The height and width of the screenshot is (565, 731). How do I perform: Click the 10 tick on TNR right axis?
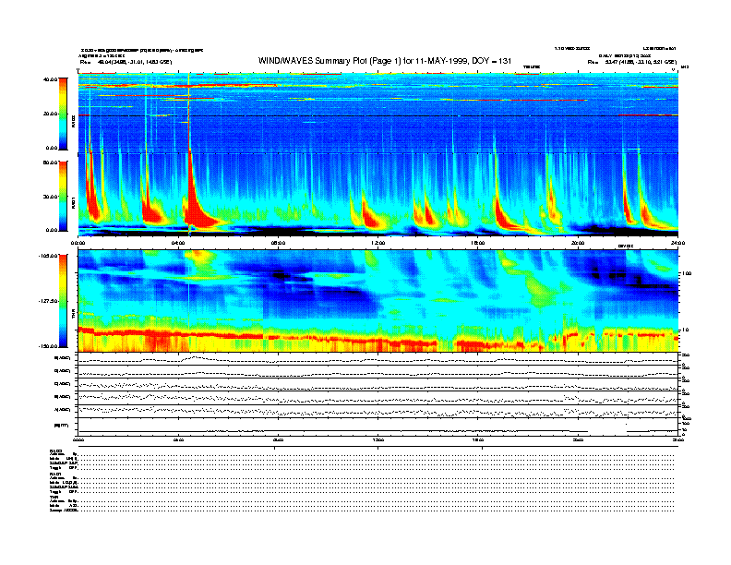pos(687,330)
